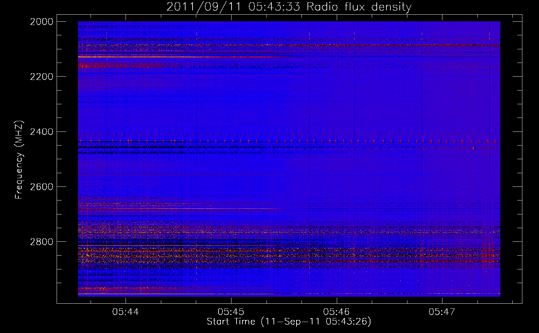This screenshot has width=539, height=333.
Task: Click the 05:46 time tick label
Action: (336, 312)
